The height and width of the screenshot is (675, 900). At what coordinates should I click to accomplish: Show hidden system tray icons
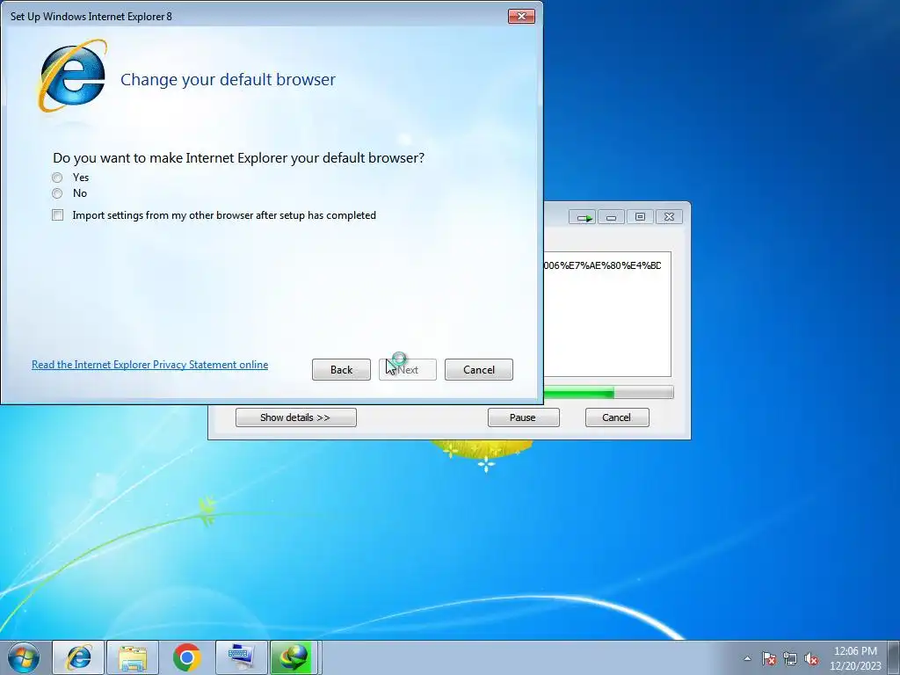pos(747,658)
